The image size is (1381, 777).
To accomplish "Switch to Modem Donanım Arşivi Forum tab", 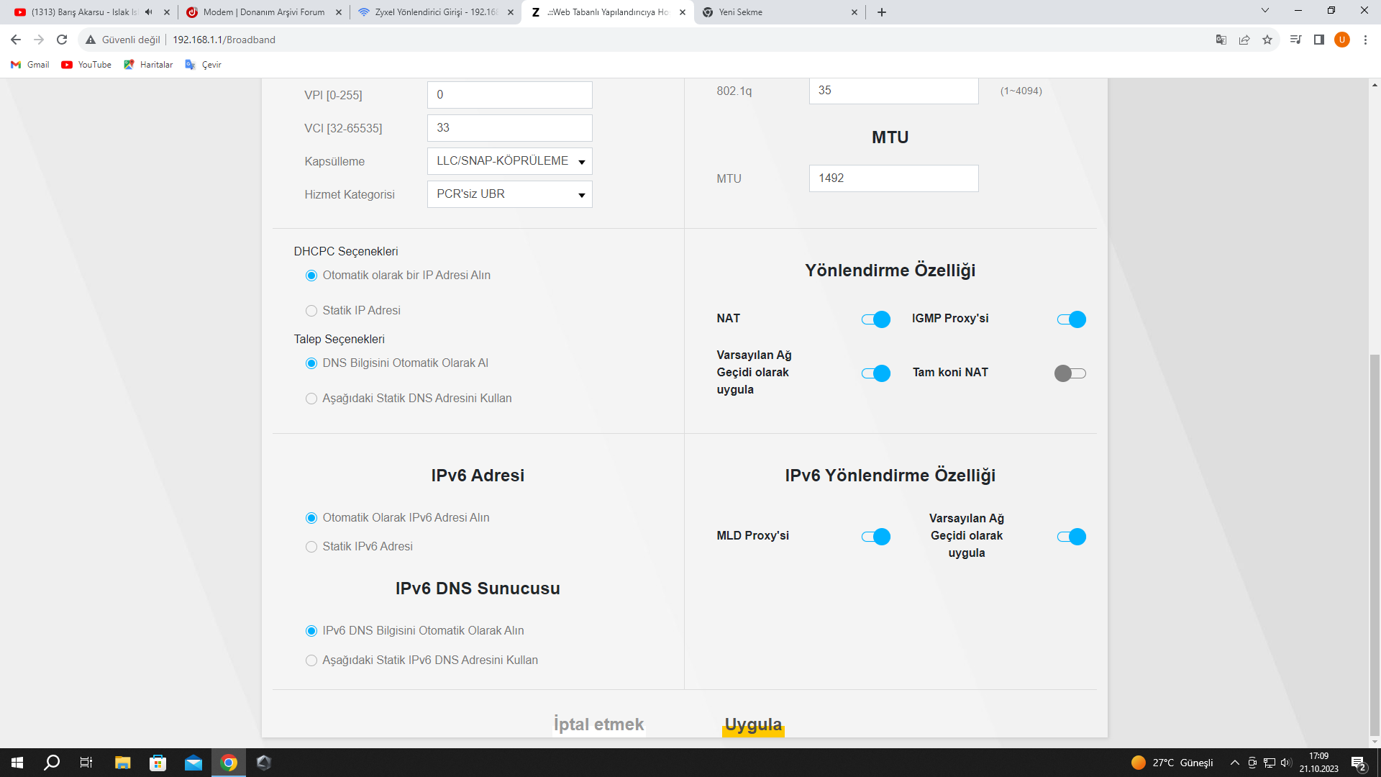I will 263,12.
